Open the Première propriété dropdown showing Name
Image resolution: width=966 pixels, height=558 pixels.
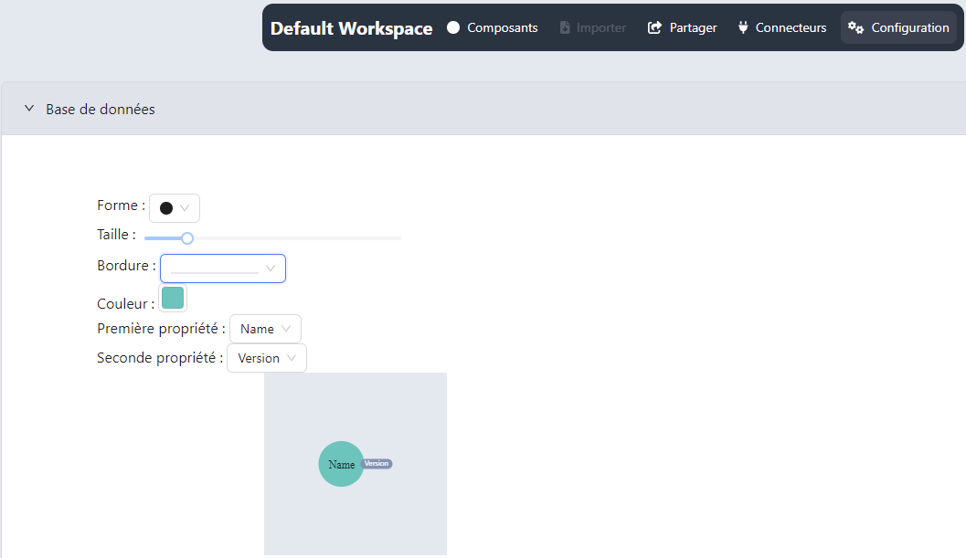coord(265,329)
